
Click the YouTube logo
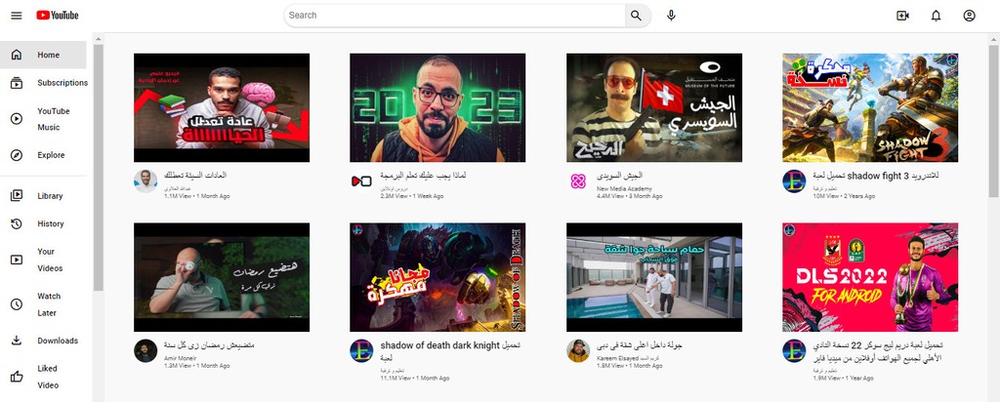pos(58,16)
